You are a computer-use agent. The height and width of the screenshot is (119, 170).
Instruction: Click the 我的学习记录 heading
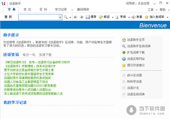point(15,102)
